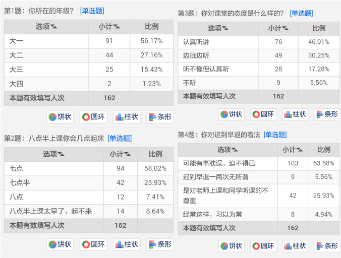Screen dimensions: 341x258
Task: Sort question 2 by 小计 column arrow
Action: [128, 154]
